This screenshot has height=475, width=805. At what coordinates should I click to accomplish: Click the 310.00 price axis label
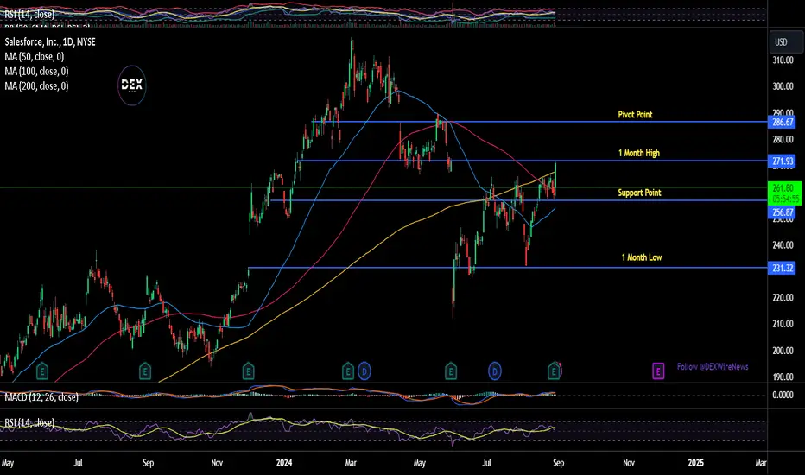[x=783, y=60]
